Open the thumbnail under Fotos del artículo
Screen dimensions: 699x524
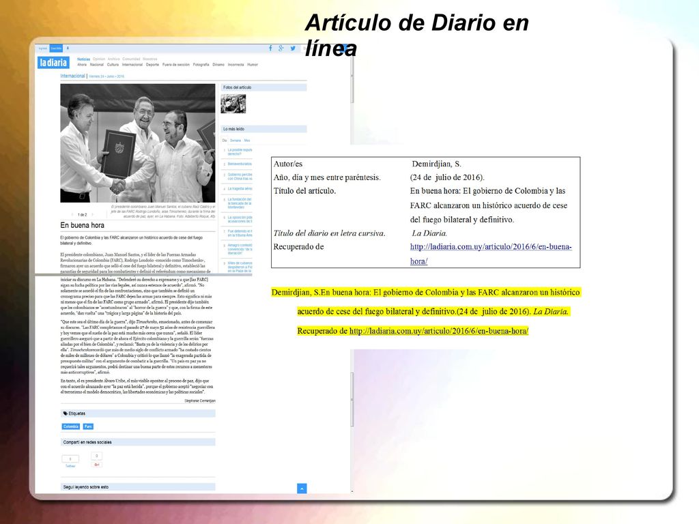(233, 104)
